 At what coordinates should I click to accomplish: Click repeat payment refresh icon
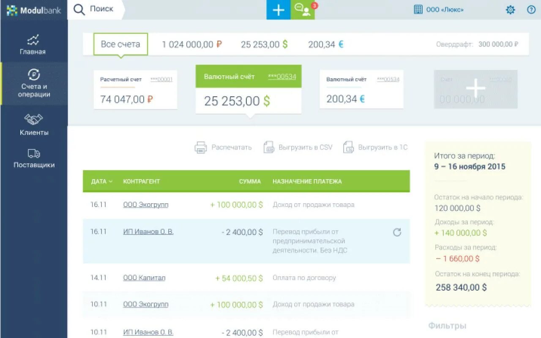coord(397,232)
